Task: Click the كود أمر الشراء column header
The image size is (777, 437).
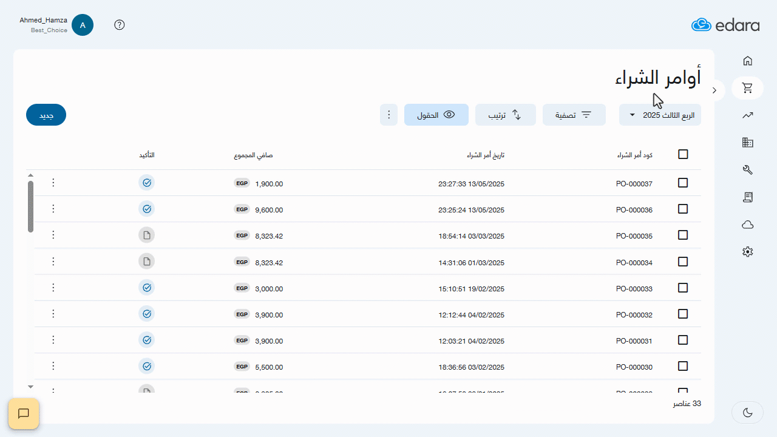Action: tap(635, 155)
